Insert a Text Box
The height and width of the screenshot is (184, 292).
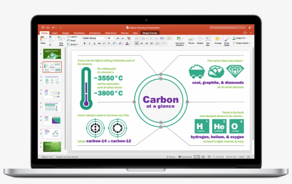click(x=208, y=41)
